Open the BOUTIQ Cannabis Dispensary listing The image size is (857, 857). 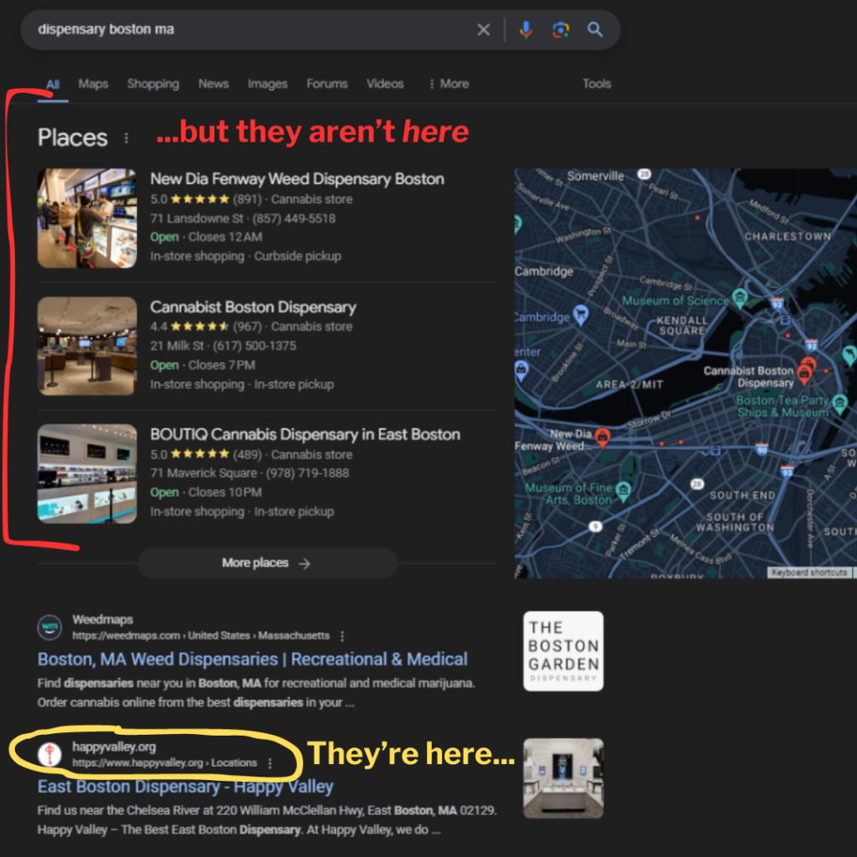click(x=305, y=434)
